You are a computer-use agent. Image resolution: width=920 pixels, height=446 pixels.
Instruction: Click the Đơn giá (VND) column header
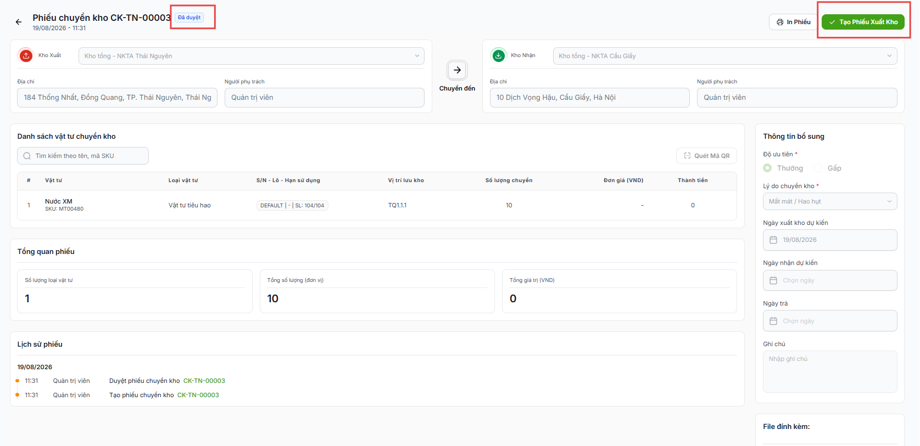(x=623, y=180)
